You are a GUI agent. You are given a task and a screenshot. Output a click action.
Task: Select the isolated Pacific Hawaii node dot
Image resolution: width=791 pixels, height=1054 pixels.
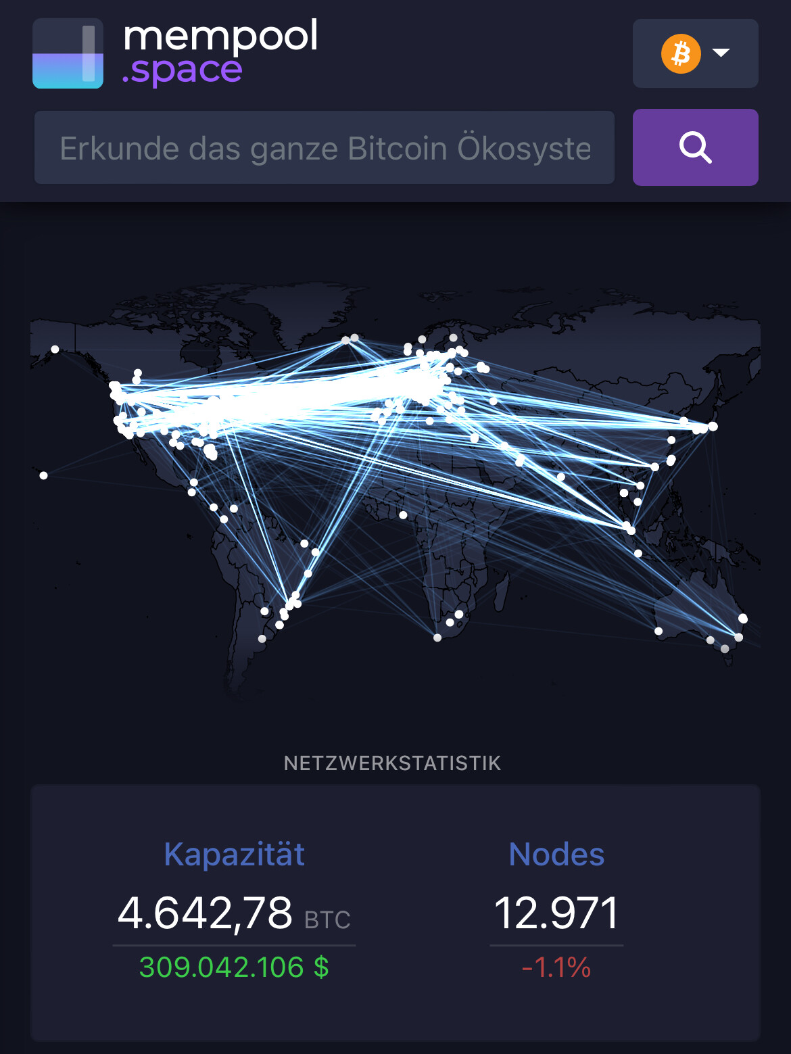[x=43, y=475]
